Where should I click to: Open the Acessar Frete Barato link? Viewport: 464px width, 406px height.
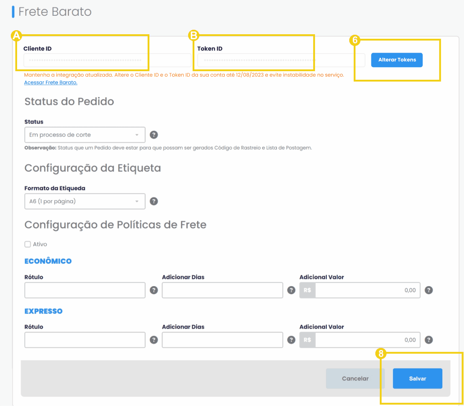pos(50,82)
